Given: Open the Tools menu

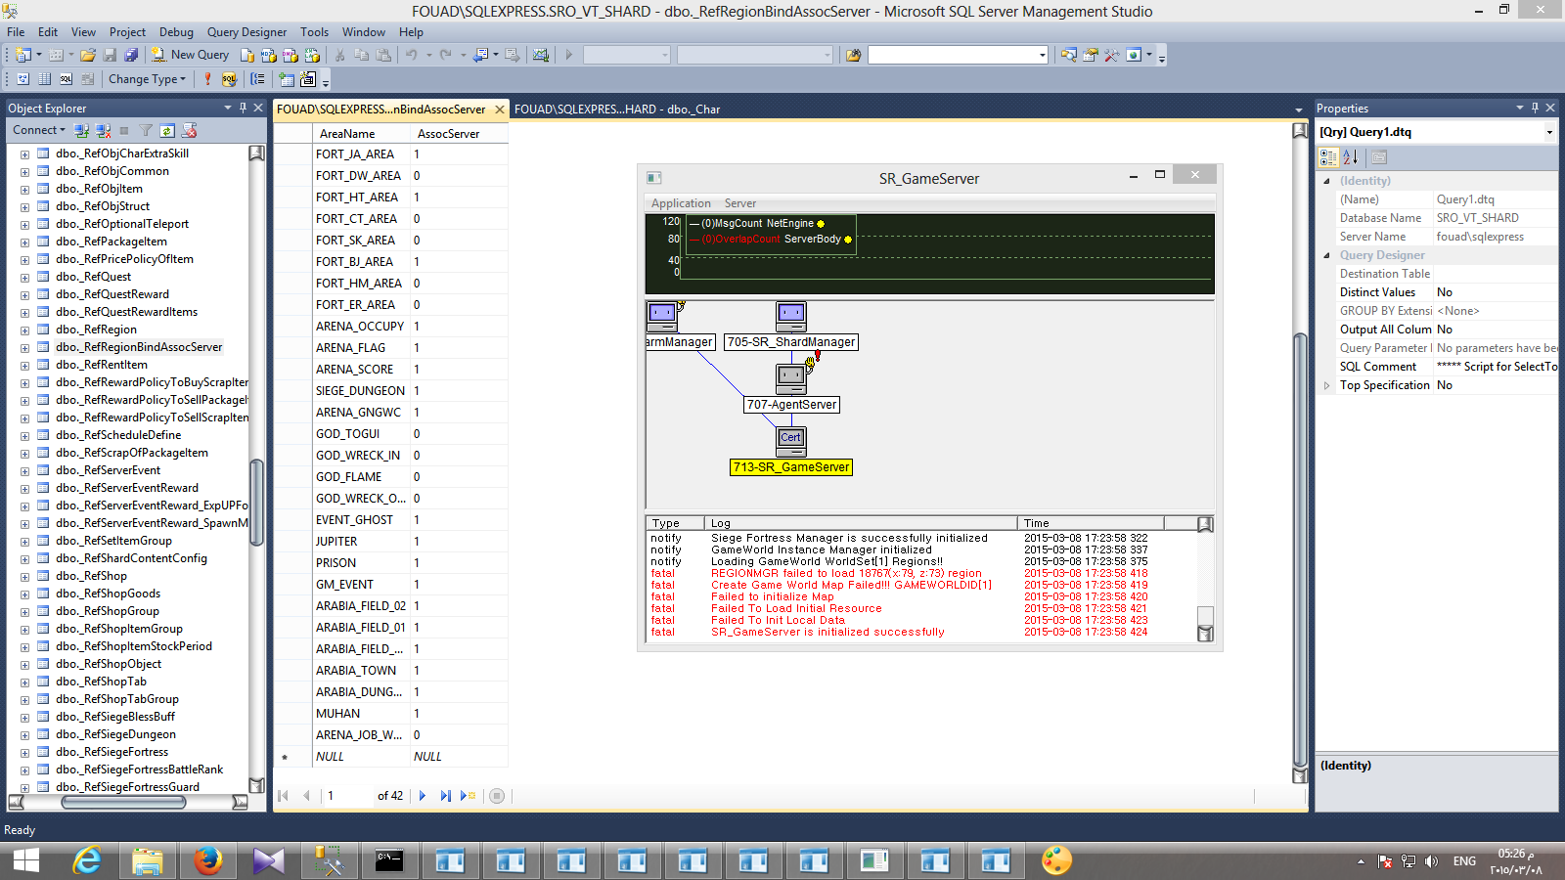Looking at the screenshot, I should coord(314,32).
